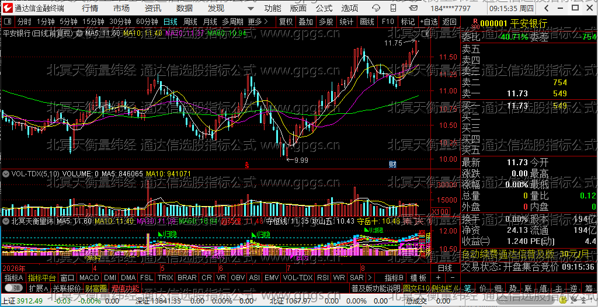Open 财富圈 link
Viewport: 598px width, 307px height.
[x=96, y=288]
